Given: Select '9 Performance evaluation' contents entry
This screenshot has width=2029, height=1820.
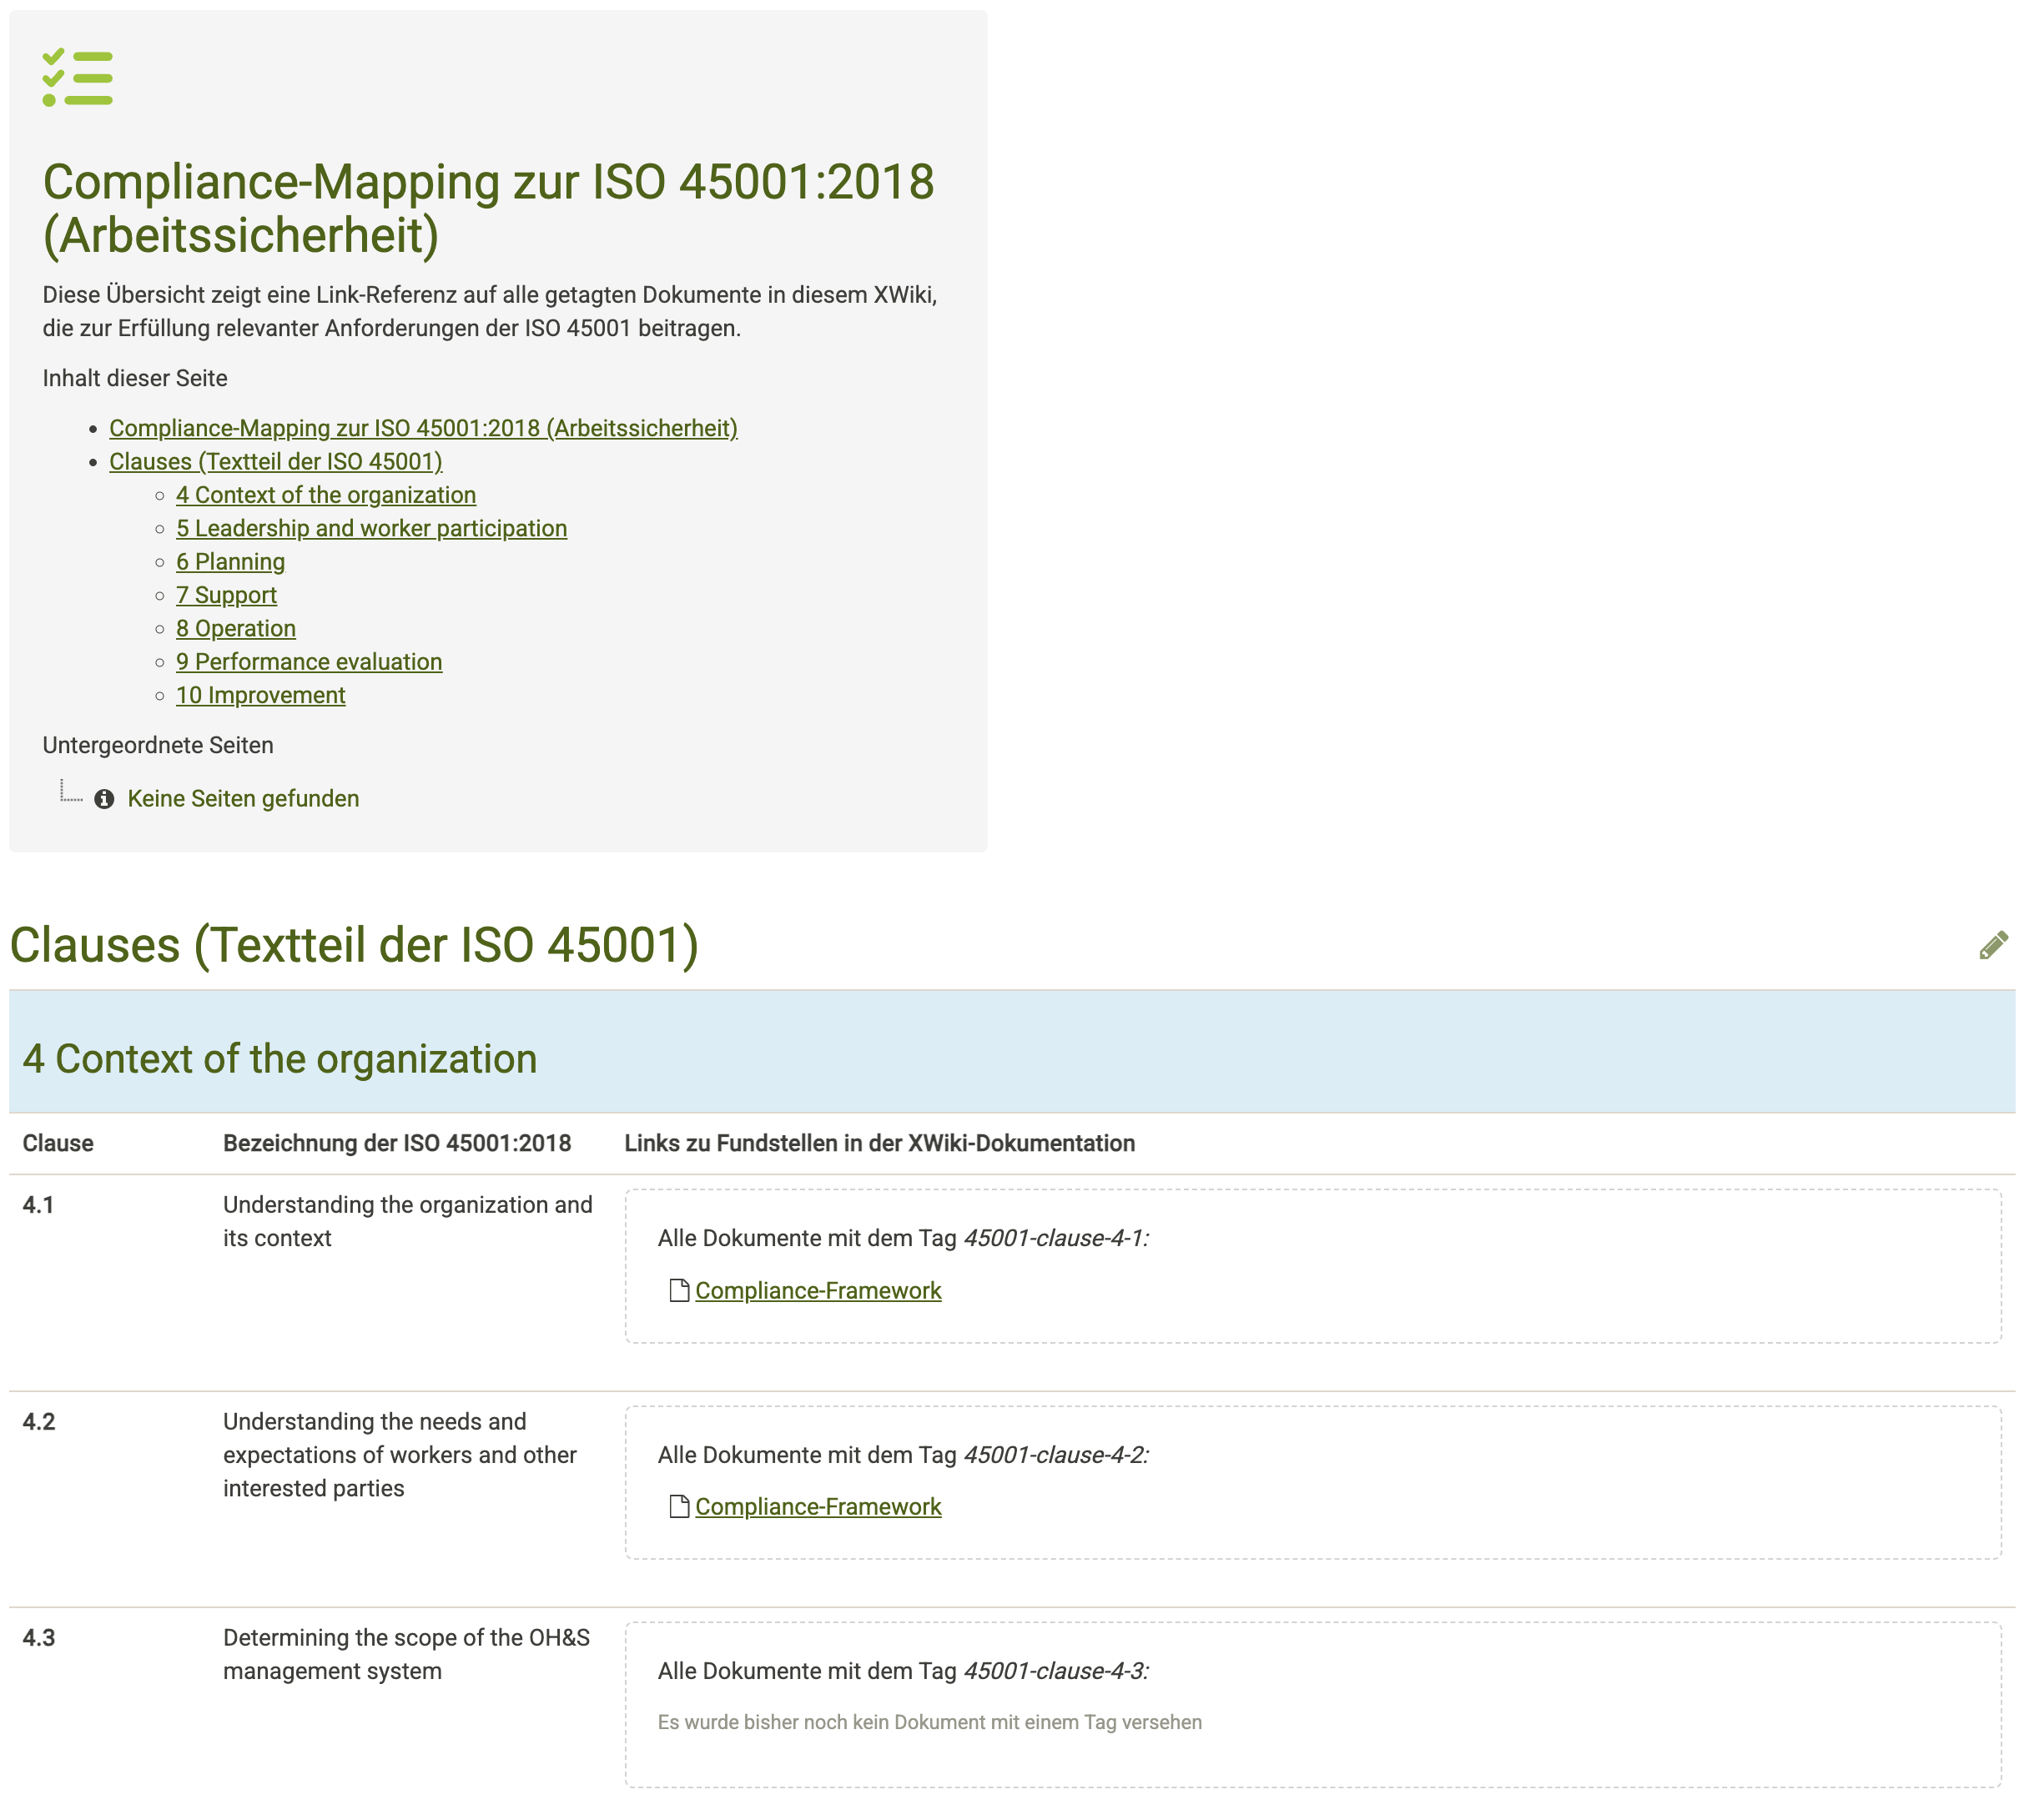Looking at the screenshot, I should tap(309, 662).
